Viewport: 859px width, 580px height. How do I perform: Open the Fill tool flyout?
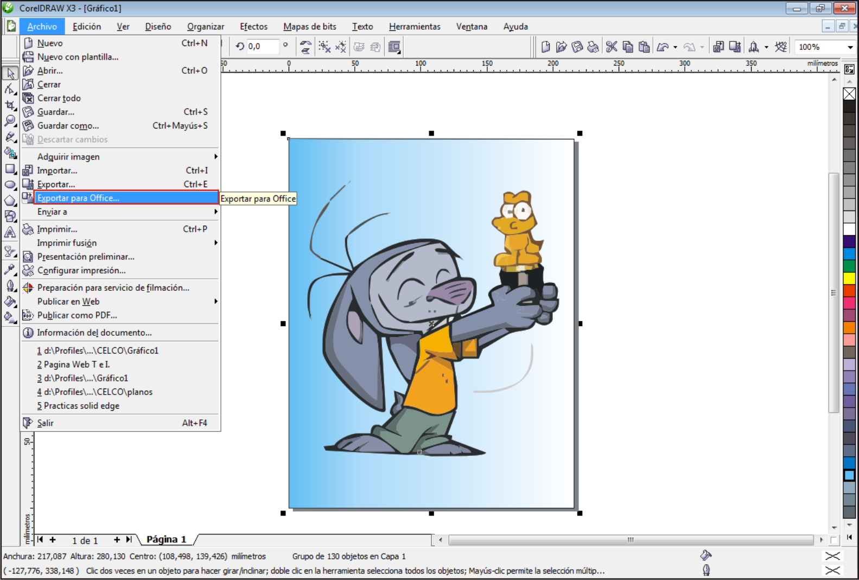click(10, 302)
